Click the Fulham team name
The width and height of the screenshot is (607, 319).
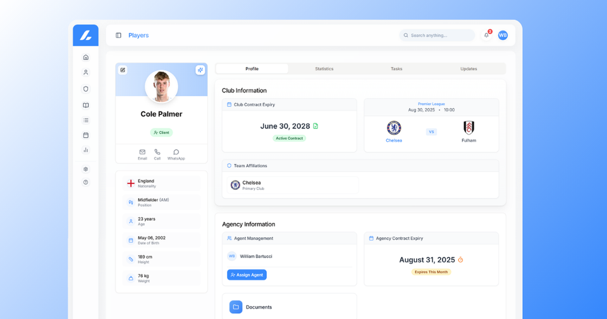(469, 141)
